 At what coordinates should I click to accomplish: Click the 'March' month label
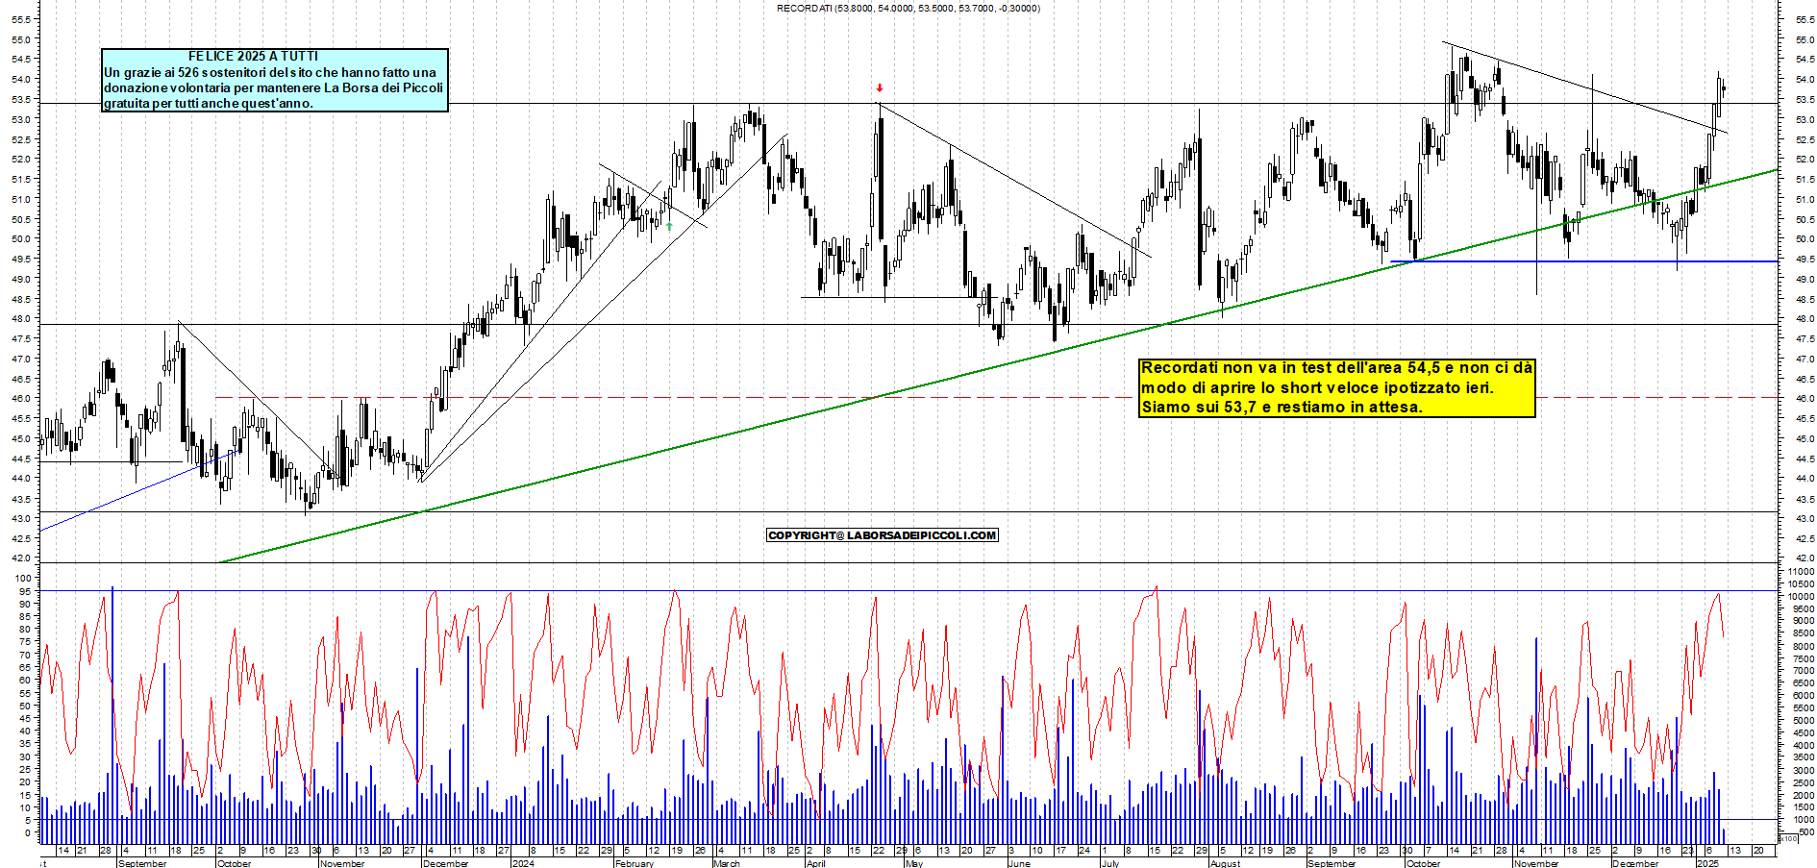coord(727,863)
